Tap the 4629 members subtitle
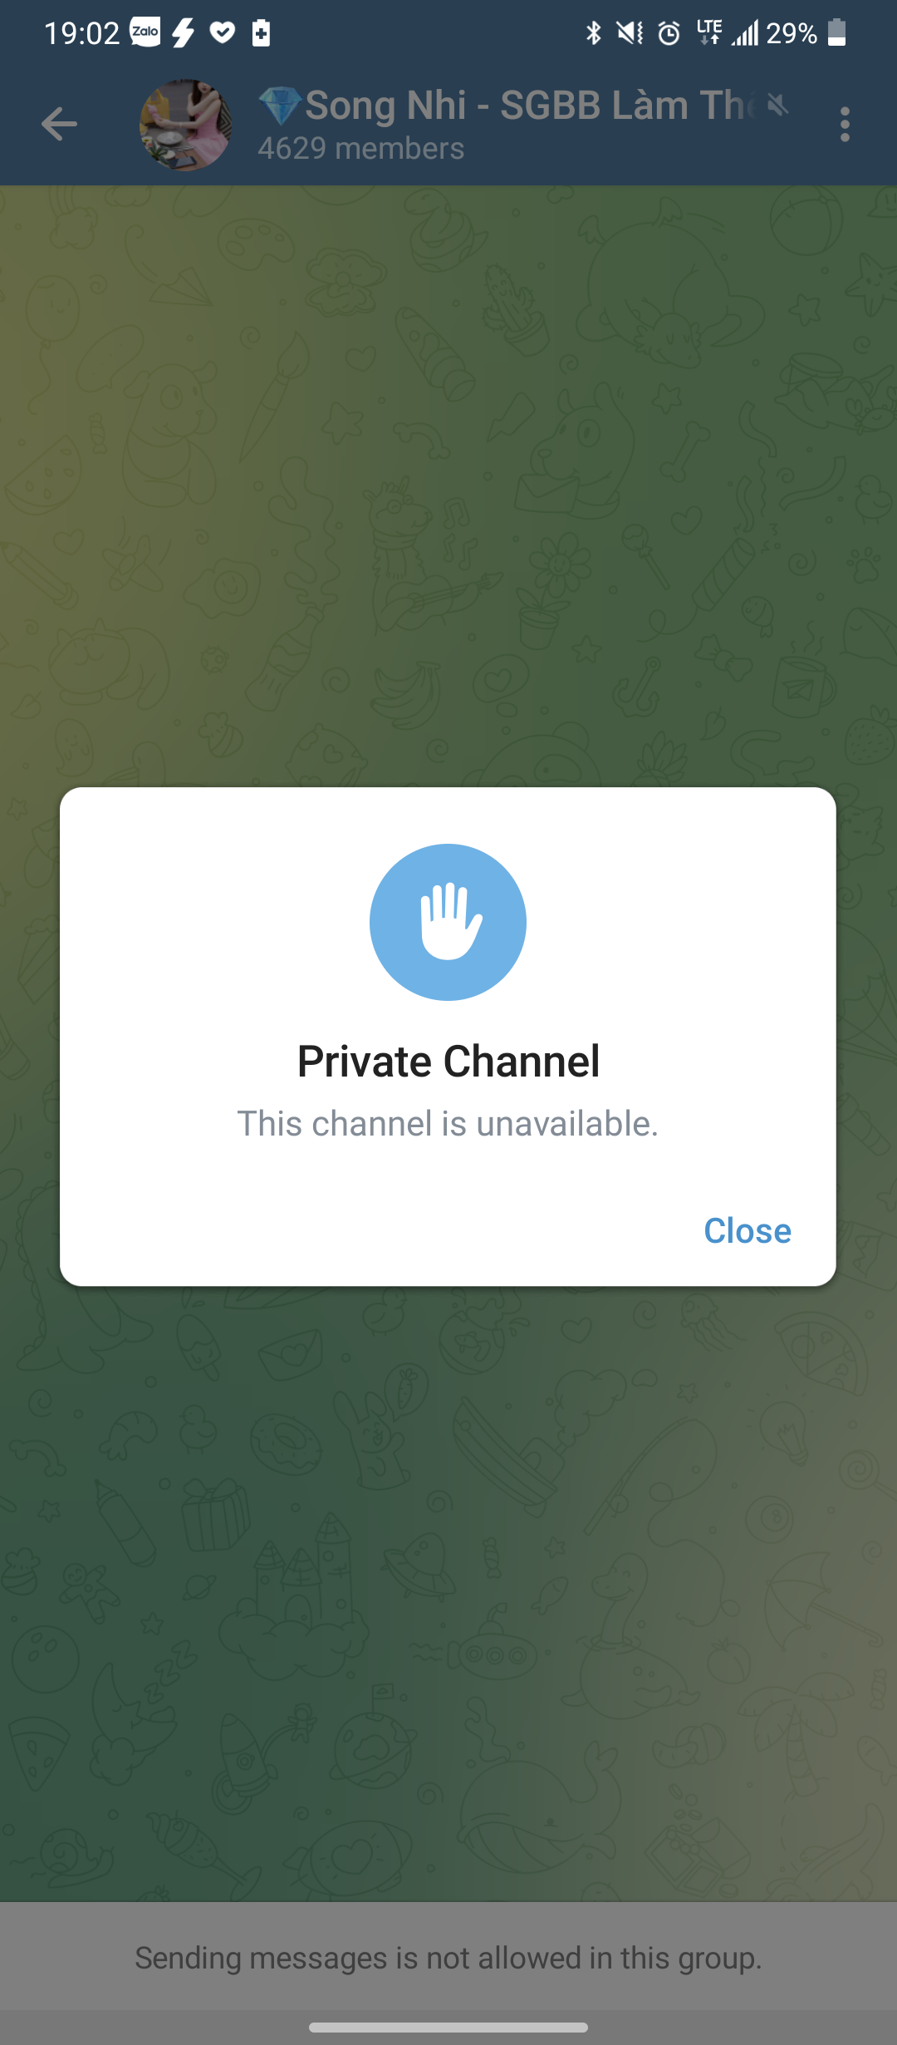This screenshot has width=897, height=2045. tap(361, 149)
